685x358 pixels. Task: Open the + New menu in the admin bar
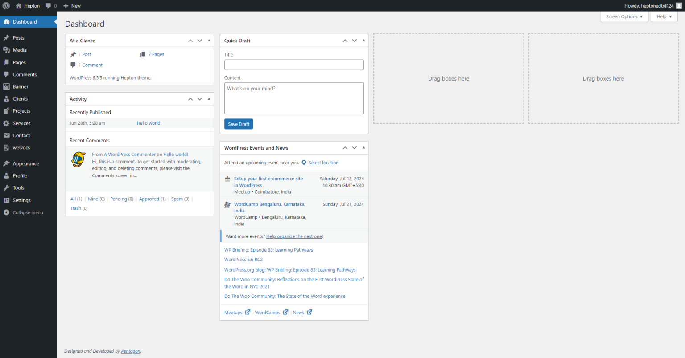72,5
